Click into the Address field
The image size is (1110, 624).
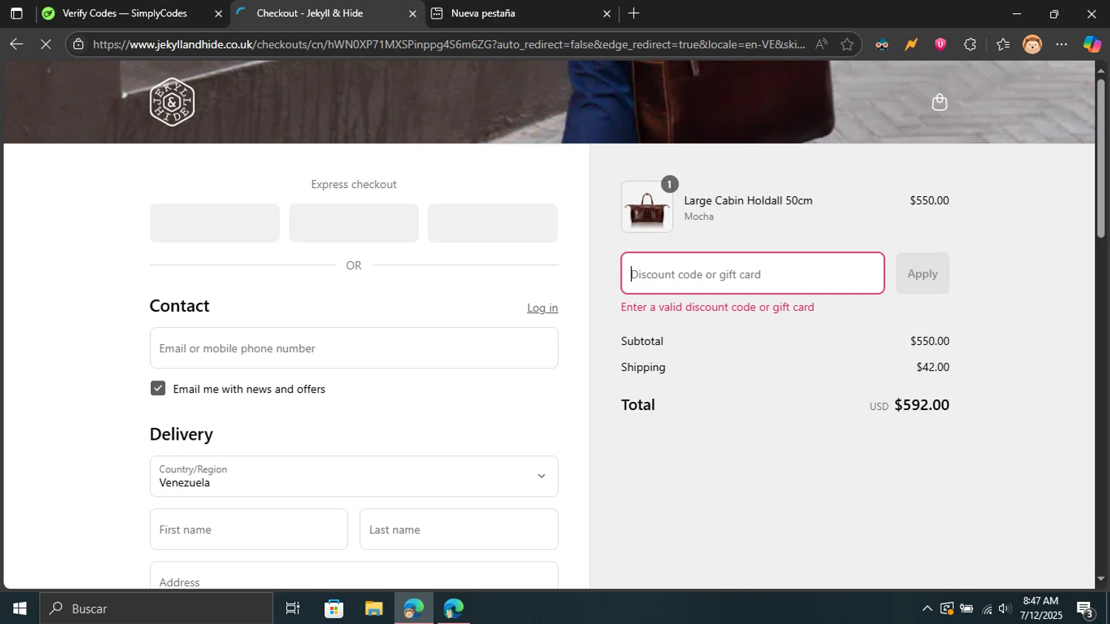[x=354, y=576]
